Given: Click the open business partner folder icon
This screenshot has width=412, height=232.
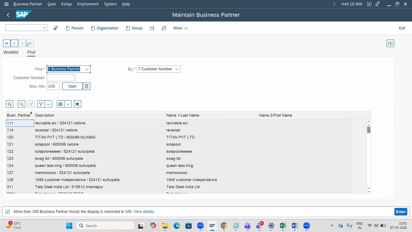Looking at the screenshot, I should (x=152, y=28).
